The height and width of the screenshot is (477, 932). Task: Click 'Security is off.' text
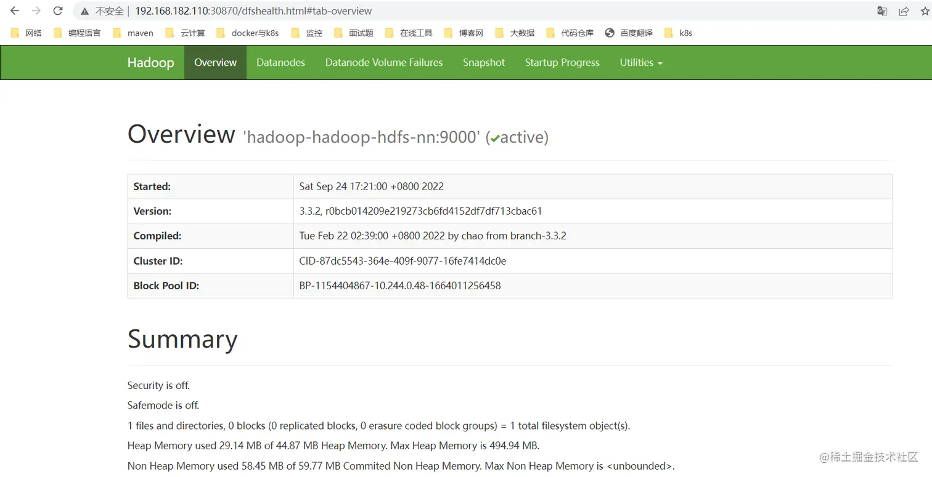coord(158,385)
